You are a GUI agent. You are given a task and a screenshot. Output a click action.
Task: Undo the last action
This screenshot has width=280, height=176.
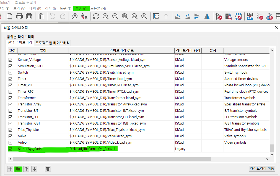[53, 16]
